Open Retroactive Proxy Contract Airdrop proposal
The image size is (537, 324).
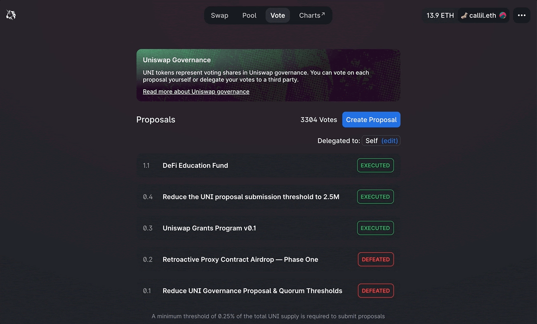click(240, 259)
